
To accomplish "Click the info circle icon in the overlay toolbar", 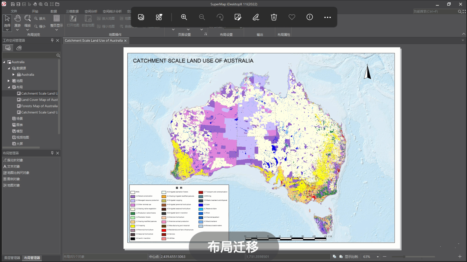I will coord(310,17).
